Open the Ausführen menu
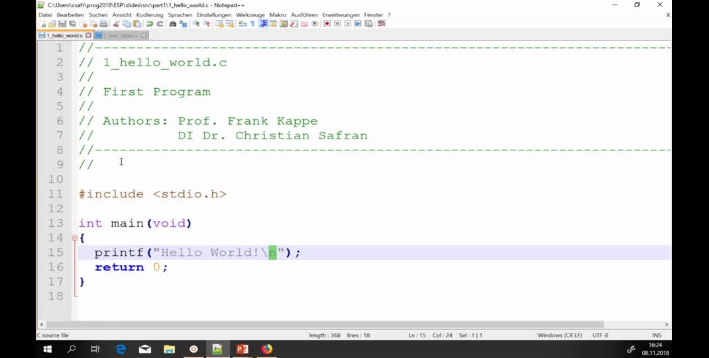 (304, 15)
